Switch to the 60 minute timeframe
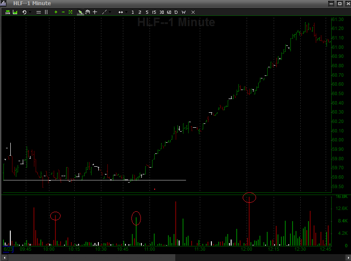This screenshot has width=351, height=261. pyautogui.click(x=169, y=12)
